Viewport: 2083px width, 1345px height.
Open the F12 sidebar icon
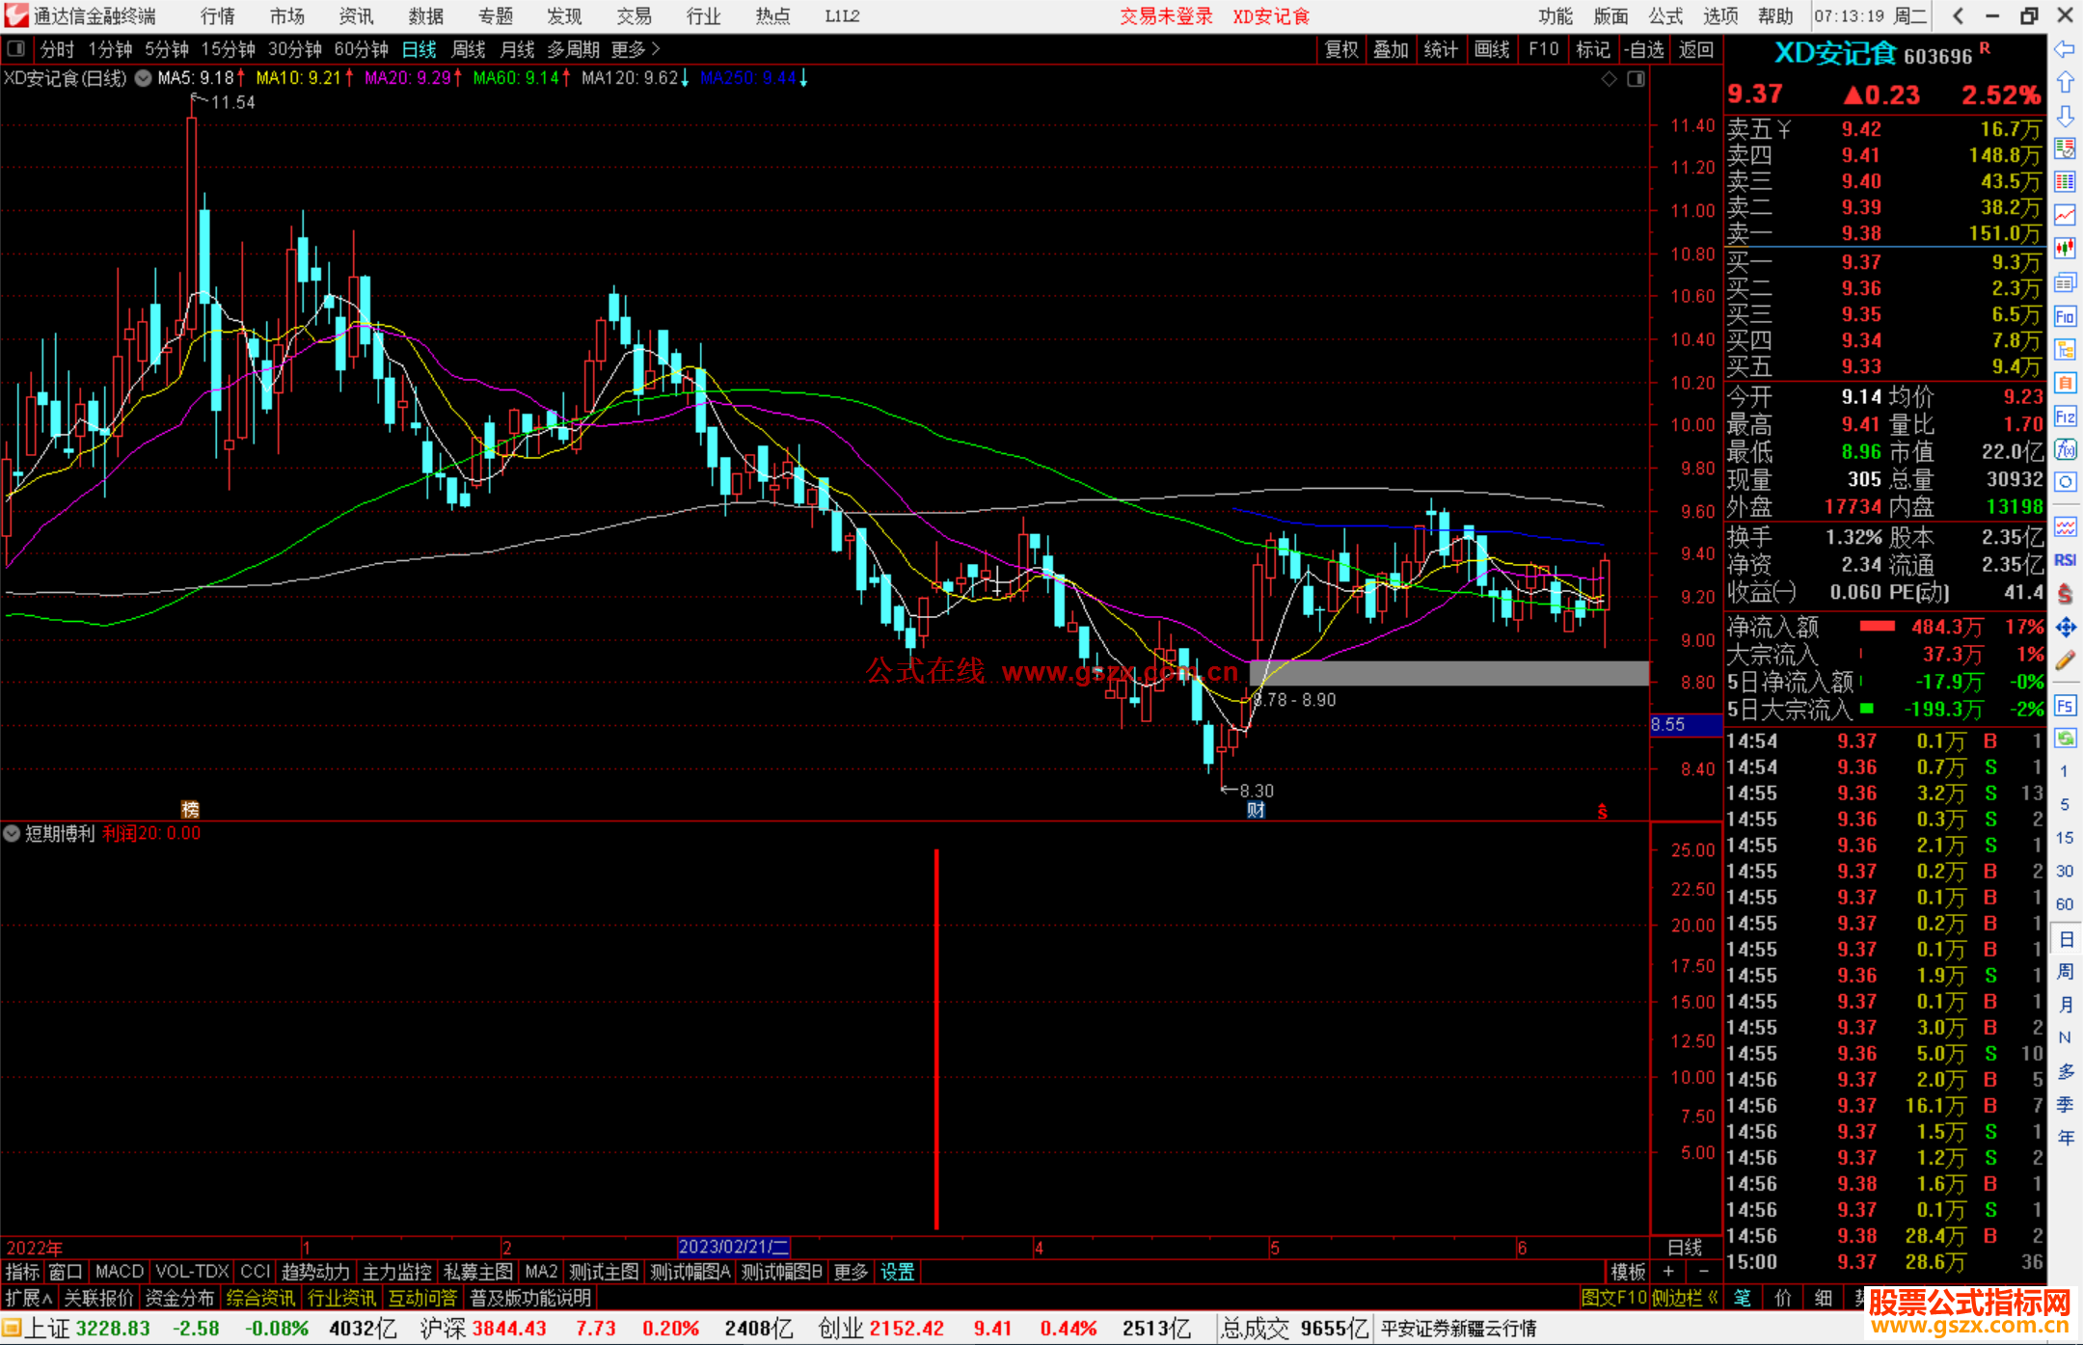(2065, 417)
